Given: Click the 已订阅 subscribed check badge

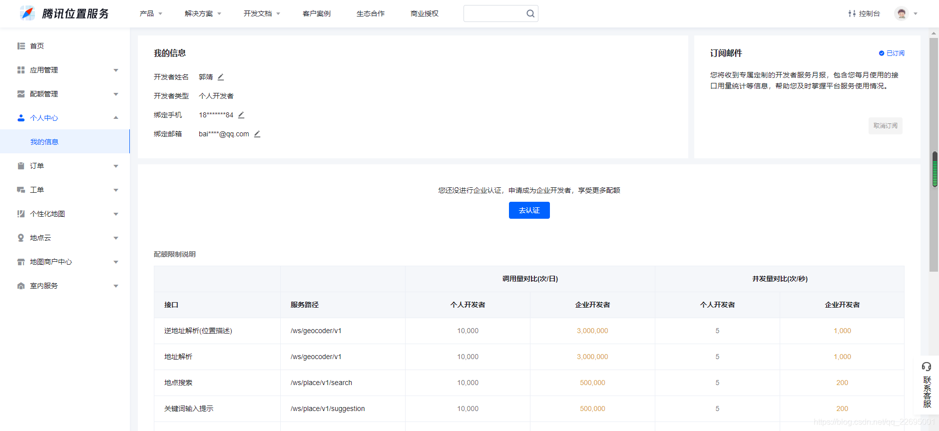Looking at the screenshot, I should pyautogui.click(x=892, y=53).
